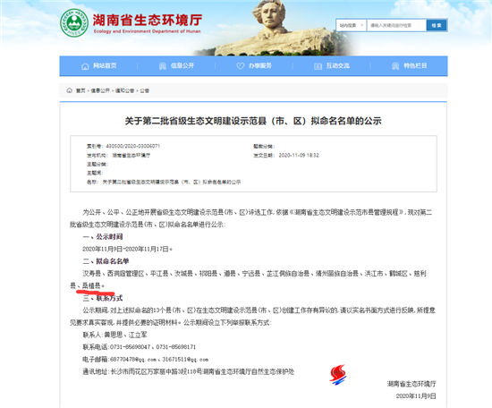This screenshot has width=492, height=408.
Task: Go to 公告 in the breadcrumb
Action: [x=144, y=90]
